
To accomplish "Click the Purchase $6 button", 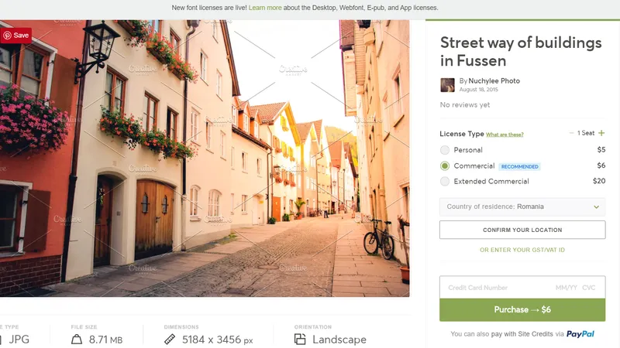I will click(x=522, y=310).
